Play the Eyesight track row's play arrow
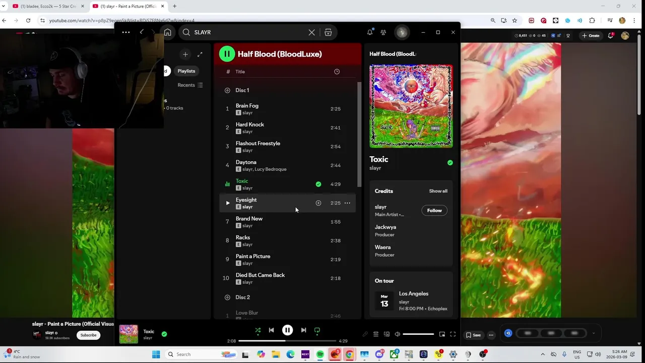 click(x=227, y=203)
